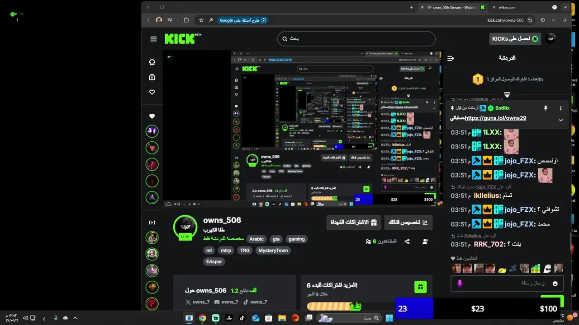Click the gold rank 1 badge in chat
The width and height of the screenshot is (579, 325).
(x=478, y=80)
